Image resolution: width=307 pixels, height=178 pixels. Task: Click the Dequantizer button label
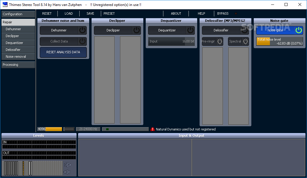[x=167, y=30]
